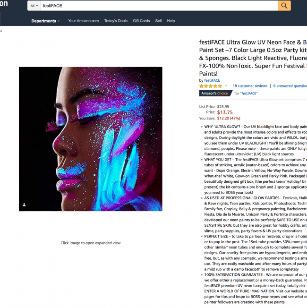Open Your Amazon.com page

point(84,21)
